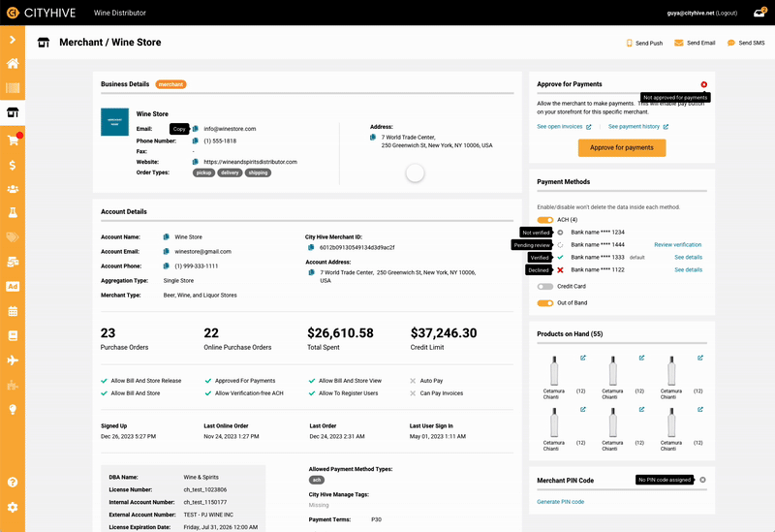The image size is (775, 532).
Task: Click Review verification for bank 1444
Action: (x=677, y=245)
